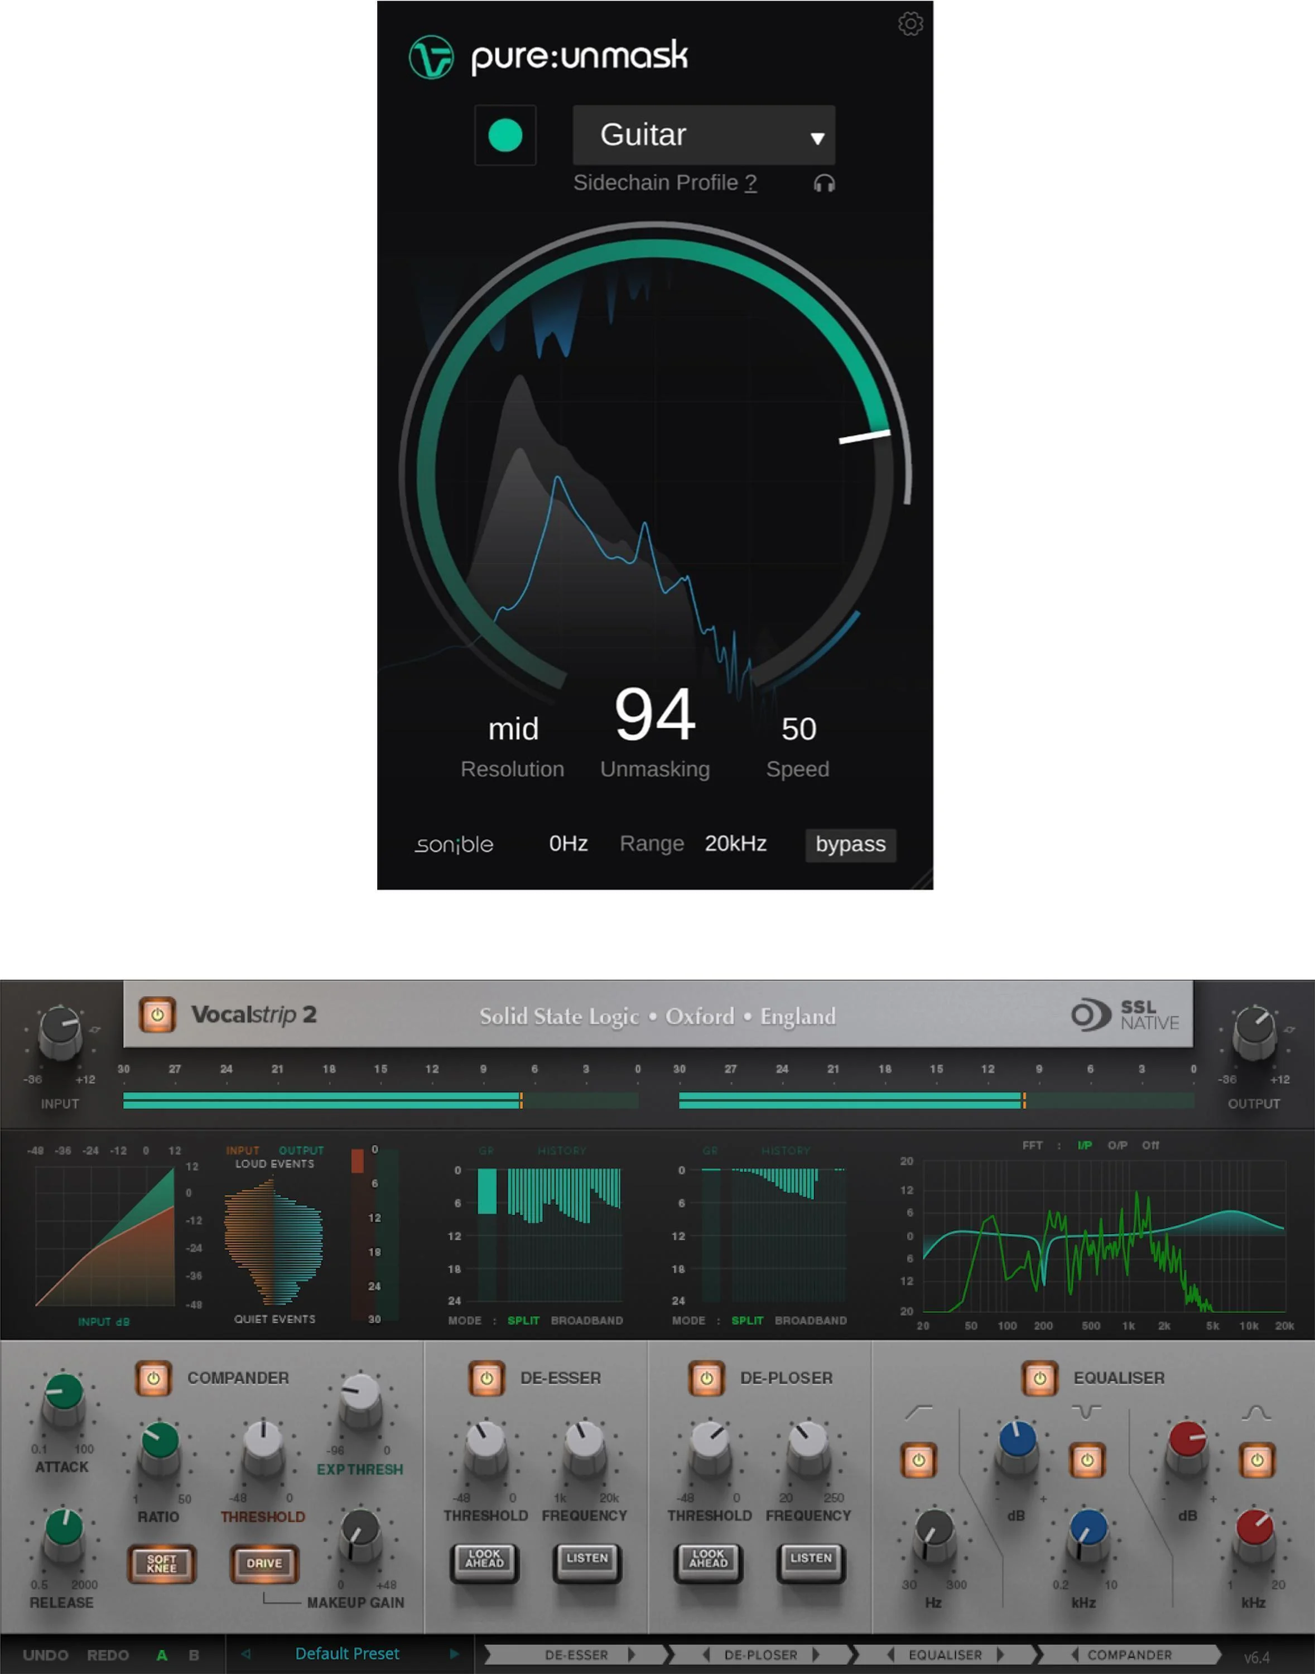Click UNDO in the bottom bar

(x=45, y=1655)
